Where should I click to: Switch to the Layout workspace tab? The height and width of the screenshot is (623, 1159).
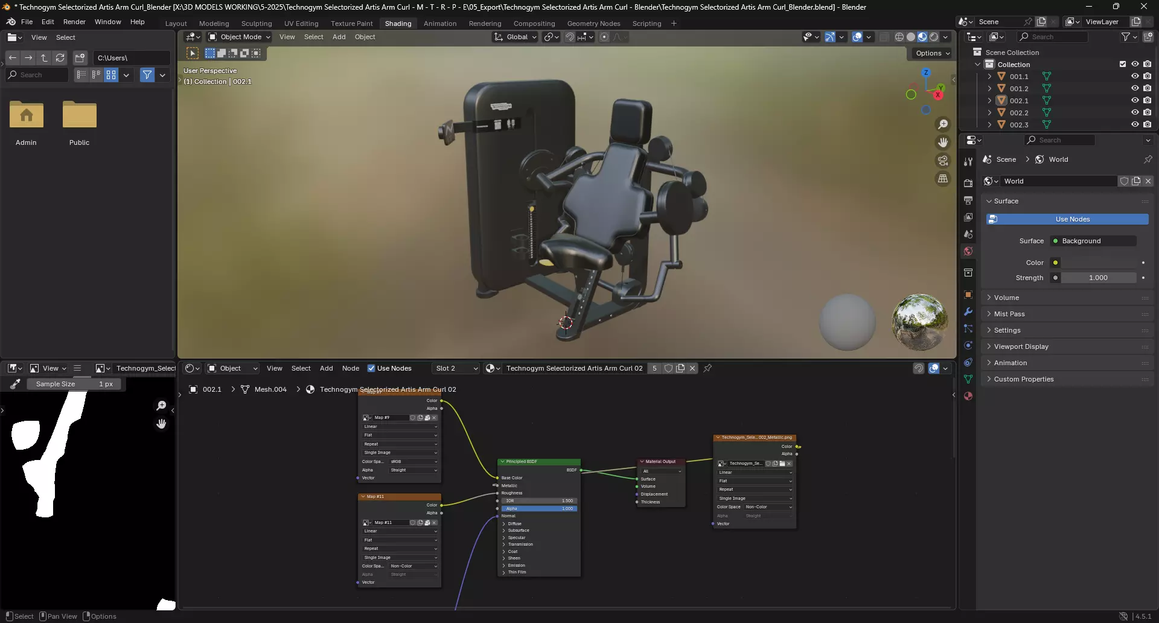[x=176, y=24]
